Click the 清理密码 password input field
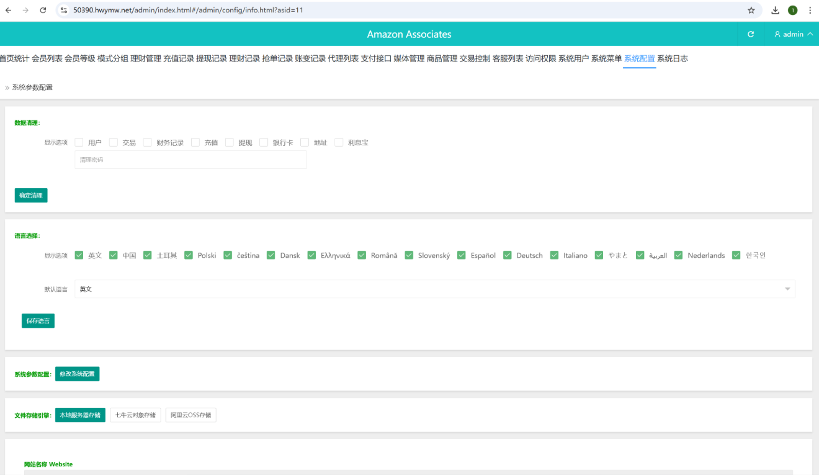 click(190, 160)
